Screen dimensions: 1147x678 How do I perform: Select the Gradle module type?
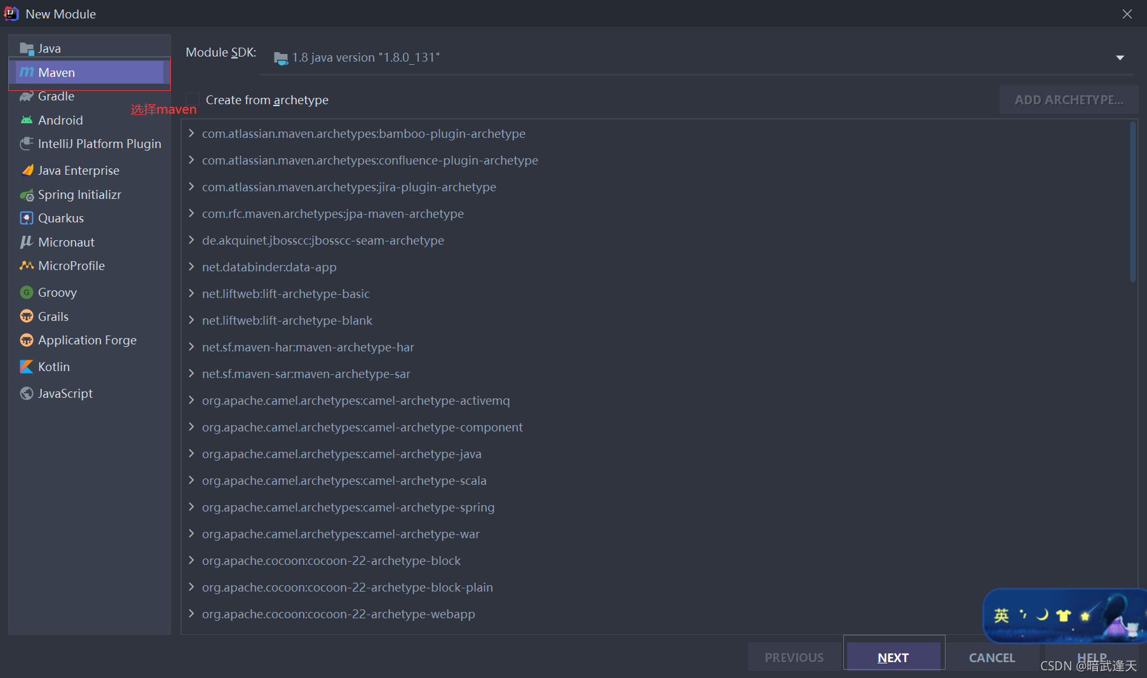(90, 97)
